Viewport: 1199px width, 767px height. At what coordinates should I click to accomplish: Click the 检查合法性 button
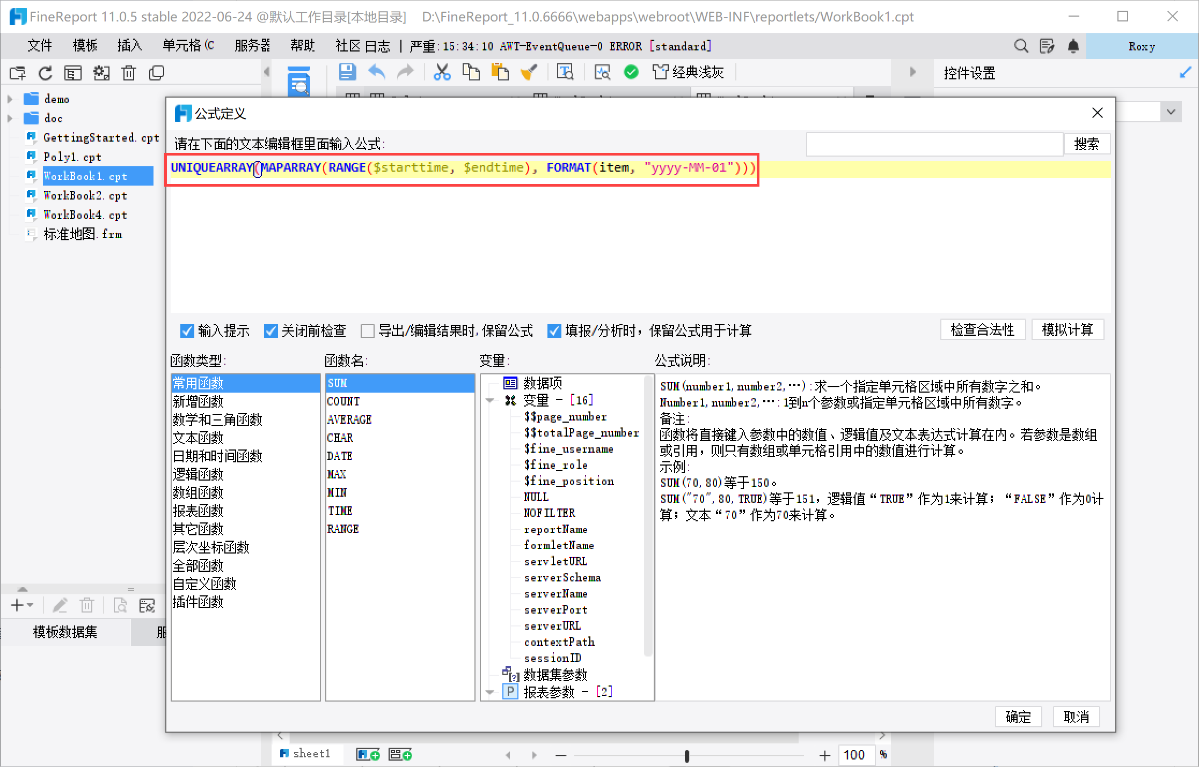[982, 329]
